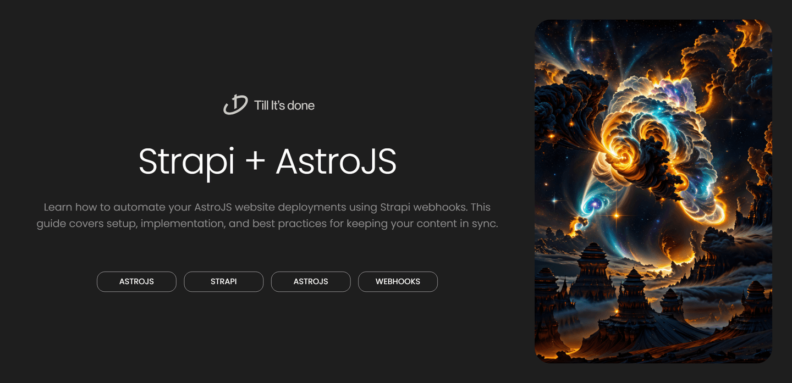Screen dimensions: 792x383
Task: Click the rounded STRAPI pill outline
Action: pos(223,281)
